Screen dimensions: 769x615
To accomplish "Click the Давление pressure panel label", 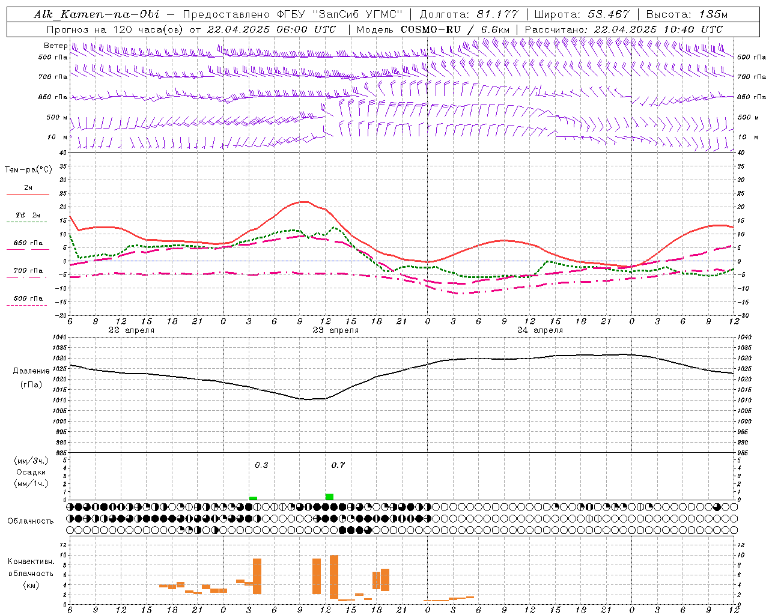I will tap(31, 371).
